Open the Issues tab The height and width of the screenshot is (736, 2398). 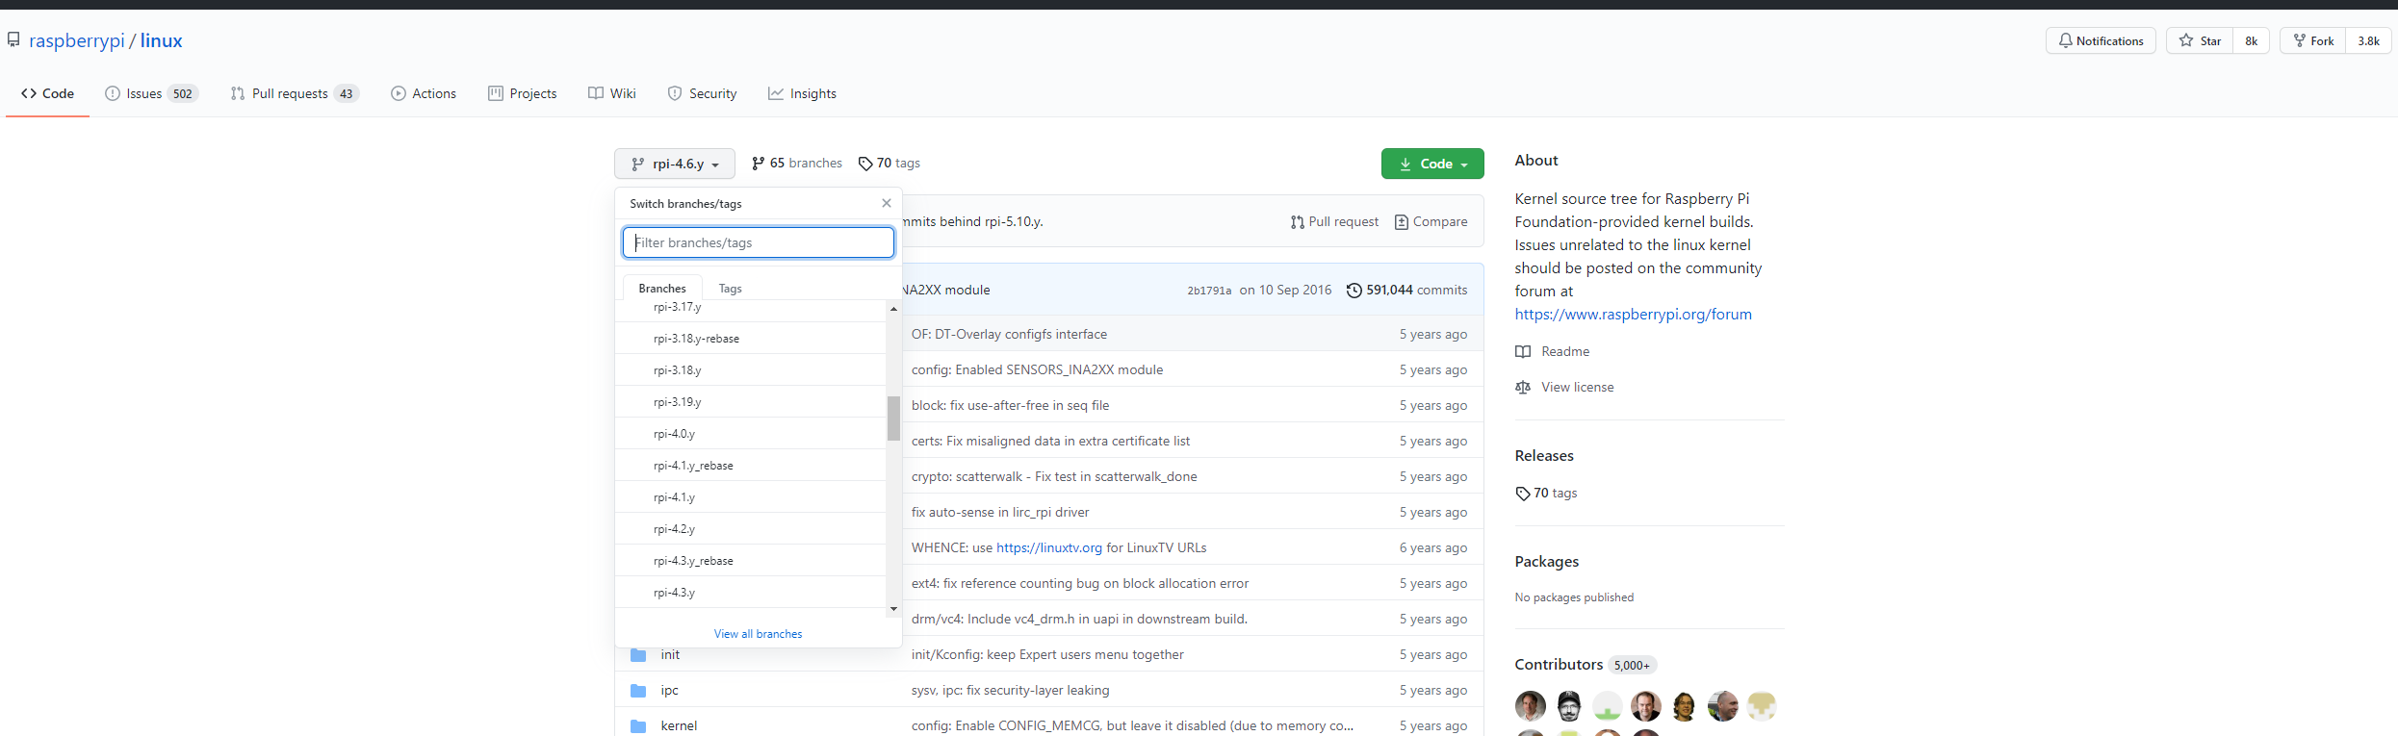click(x=152, y=93)
